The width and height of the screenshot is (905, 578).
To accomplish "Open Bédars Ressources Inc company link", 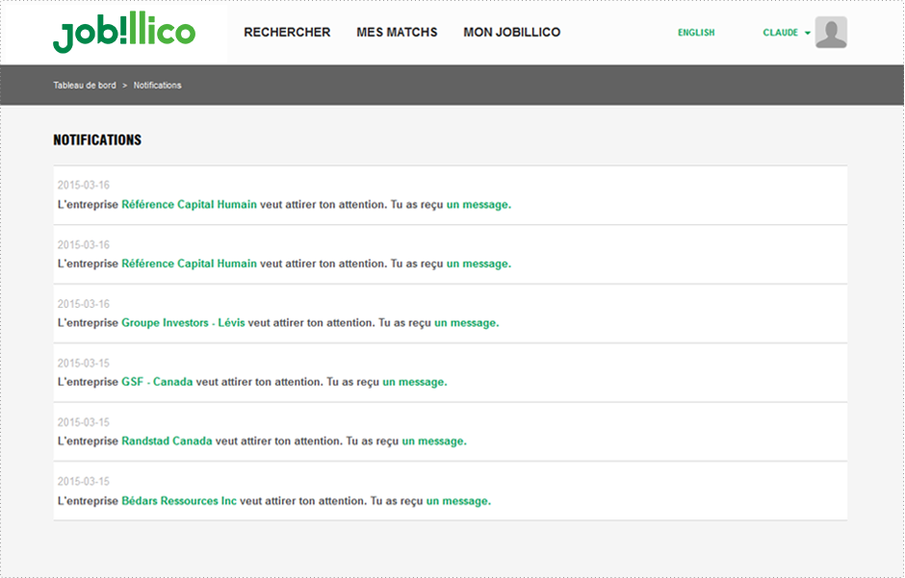I will tap(179, 501).
